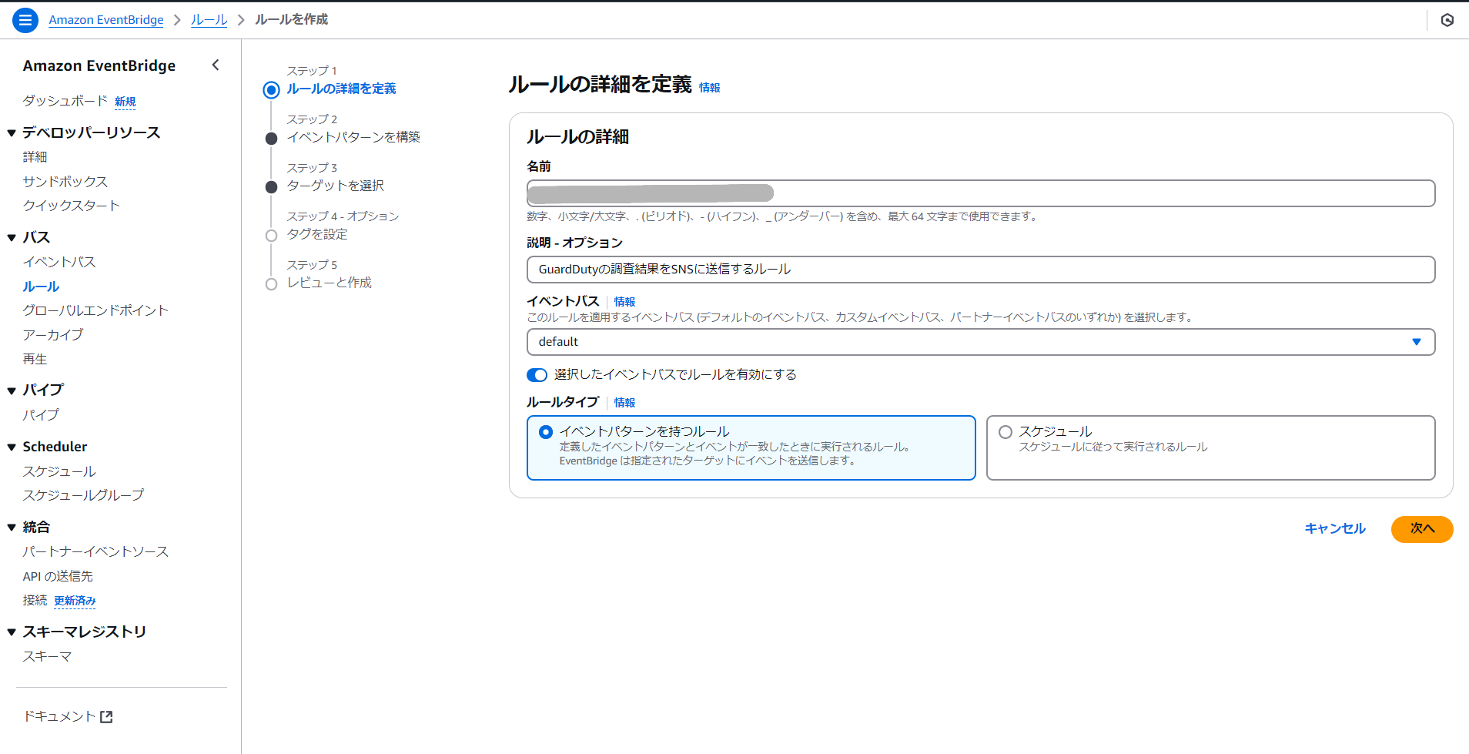Open 再生 in sidebar
Image resolution: width=1469 pixels, height=754 pixels.
click(x=35, y=359)
